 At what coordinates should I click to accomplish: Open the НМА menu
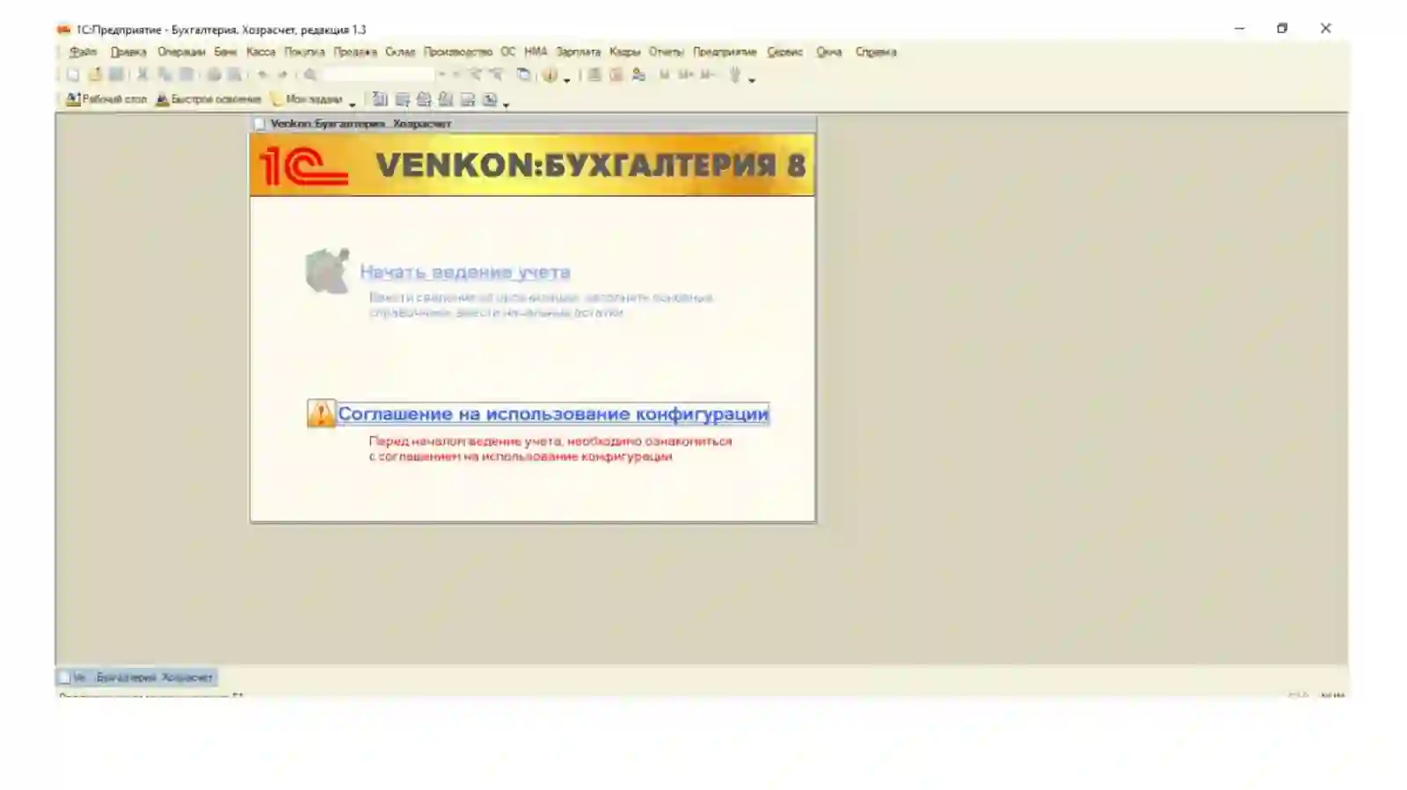(x=536, y=52)
